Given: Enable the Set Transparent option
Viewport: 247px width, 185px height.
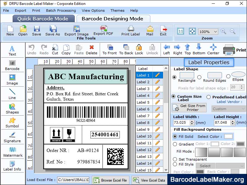Looking at the screenshot, I should click(175, 159).
